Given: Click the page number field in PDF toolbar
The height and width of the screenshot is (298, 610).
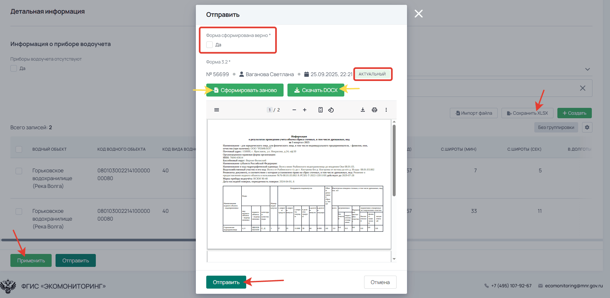Looking at the screenshot, I should [270, 110].
